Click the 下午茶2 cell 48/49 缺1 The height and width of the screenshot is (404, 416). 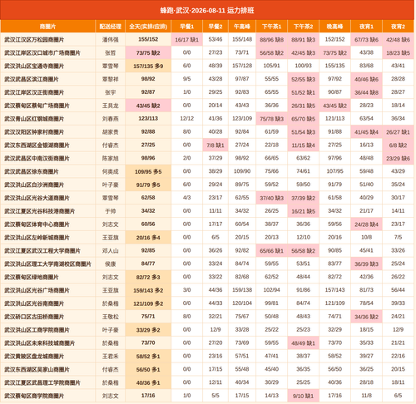tap(304, 343)
